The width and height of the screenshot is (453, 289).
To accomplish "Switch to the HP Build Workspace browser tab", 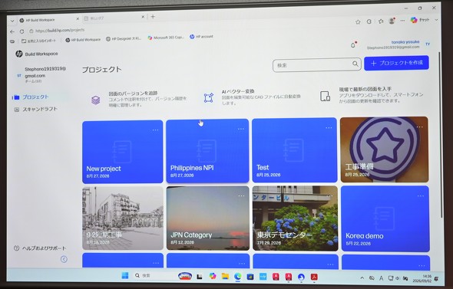I will point(48,20).
